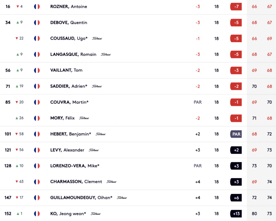Click position number 147 in the leaderboard
This screenshot has width=276, height=221.
8,198
